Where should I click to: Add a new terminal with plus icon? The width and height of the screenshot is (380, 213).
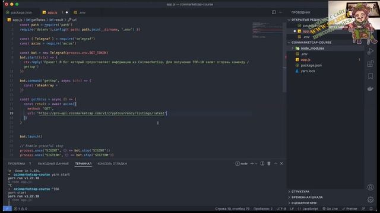[x=252, y=163]
